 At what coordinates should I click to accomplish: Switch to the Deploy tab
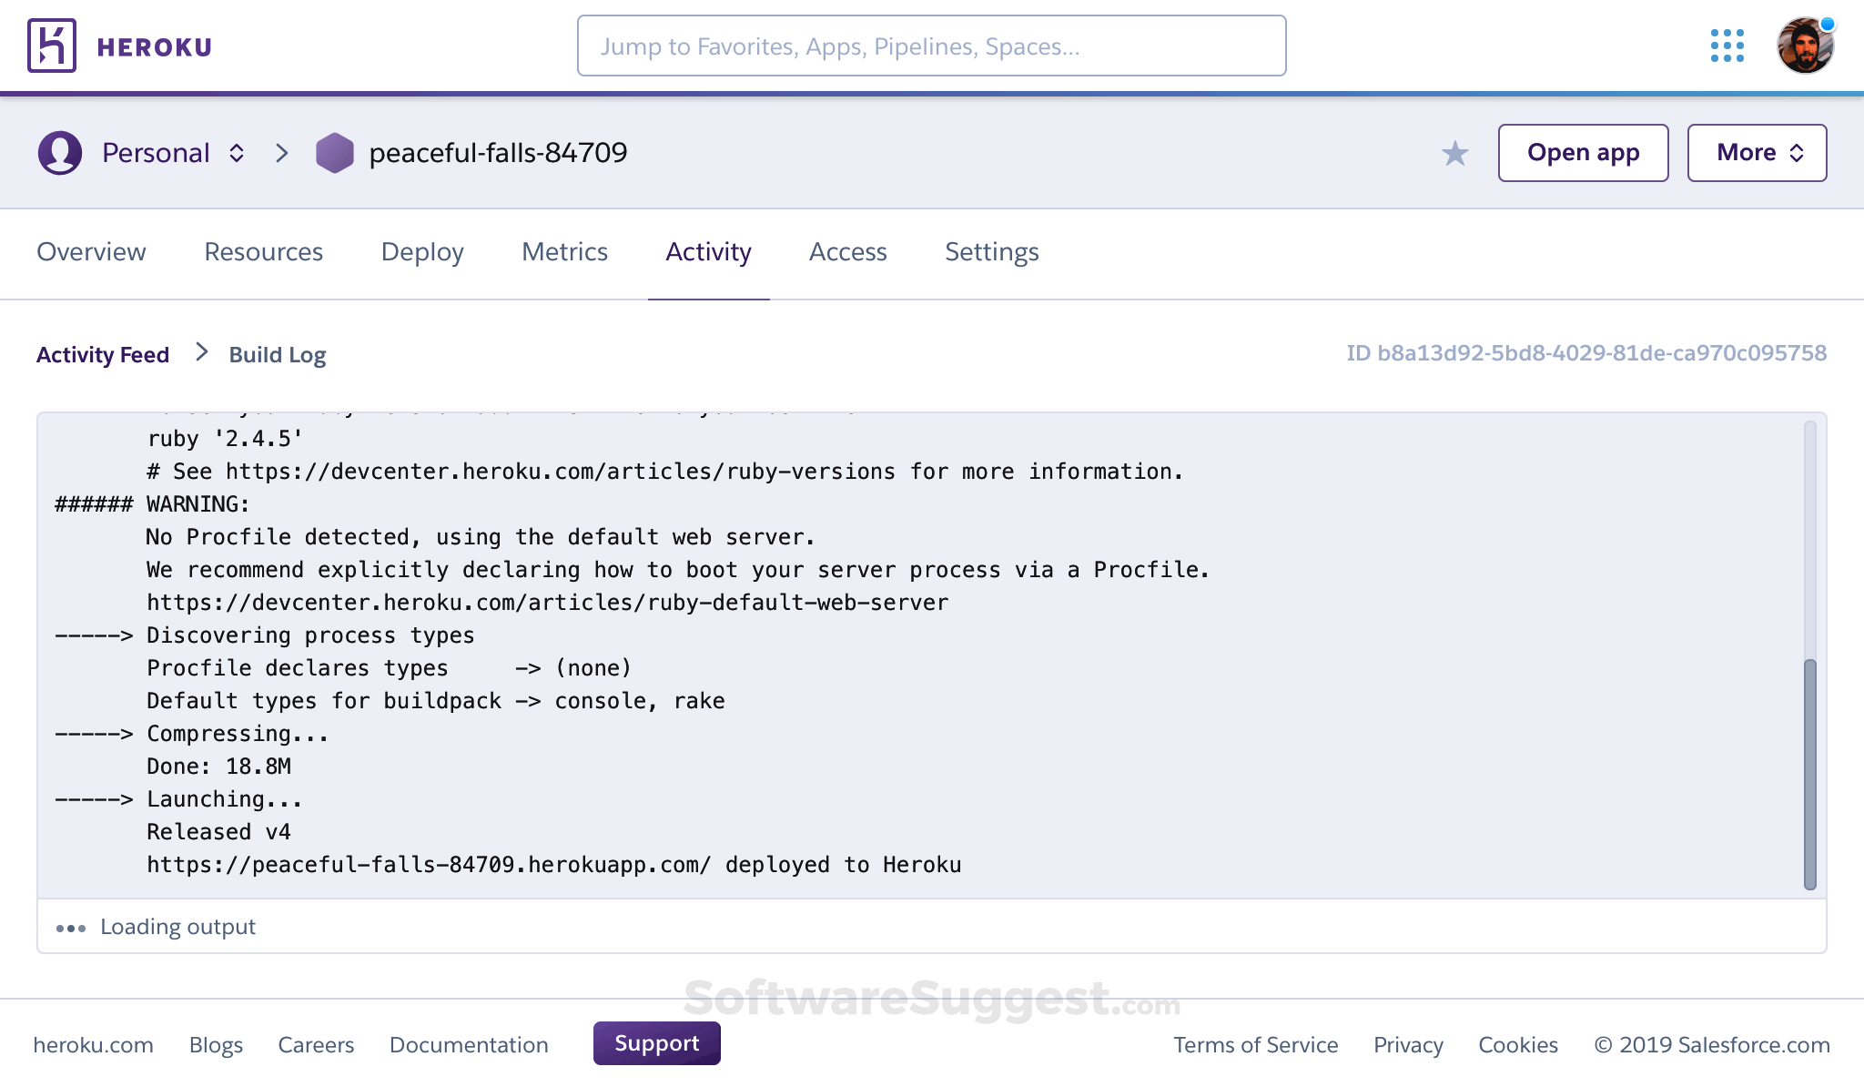421,252
